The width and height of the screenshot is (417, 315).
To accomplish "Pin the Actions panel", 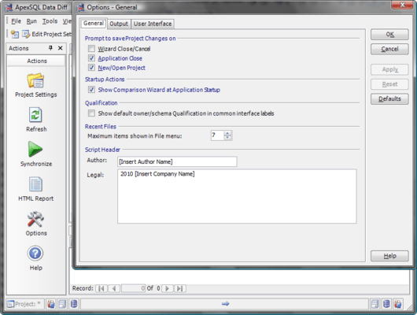I will pos(50,48).
